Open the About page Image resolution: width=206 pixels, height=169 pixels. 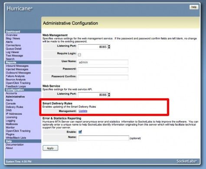tap(9, 148)
